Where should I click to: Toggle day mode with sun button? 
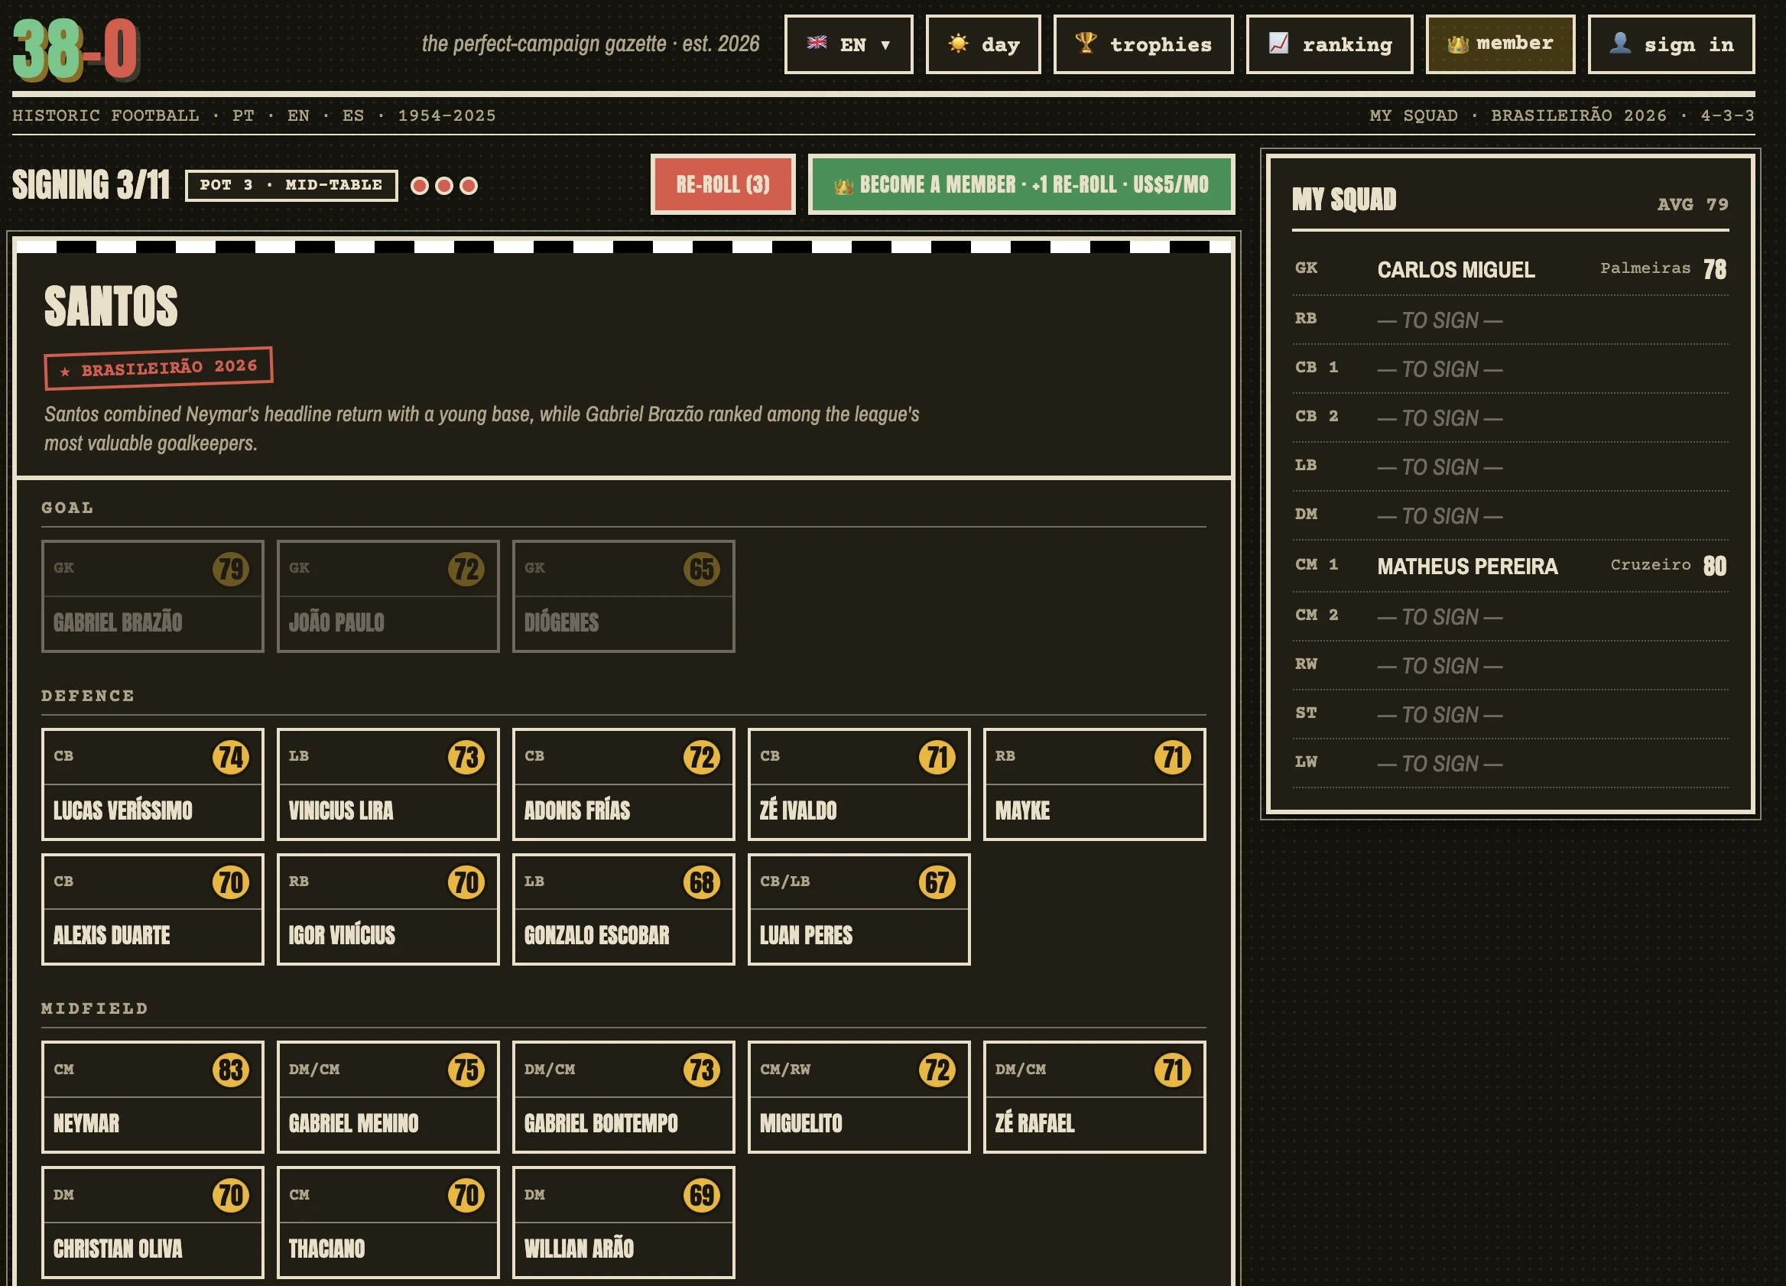[x=982, y=45]
